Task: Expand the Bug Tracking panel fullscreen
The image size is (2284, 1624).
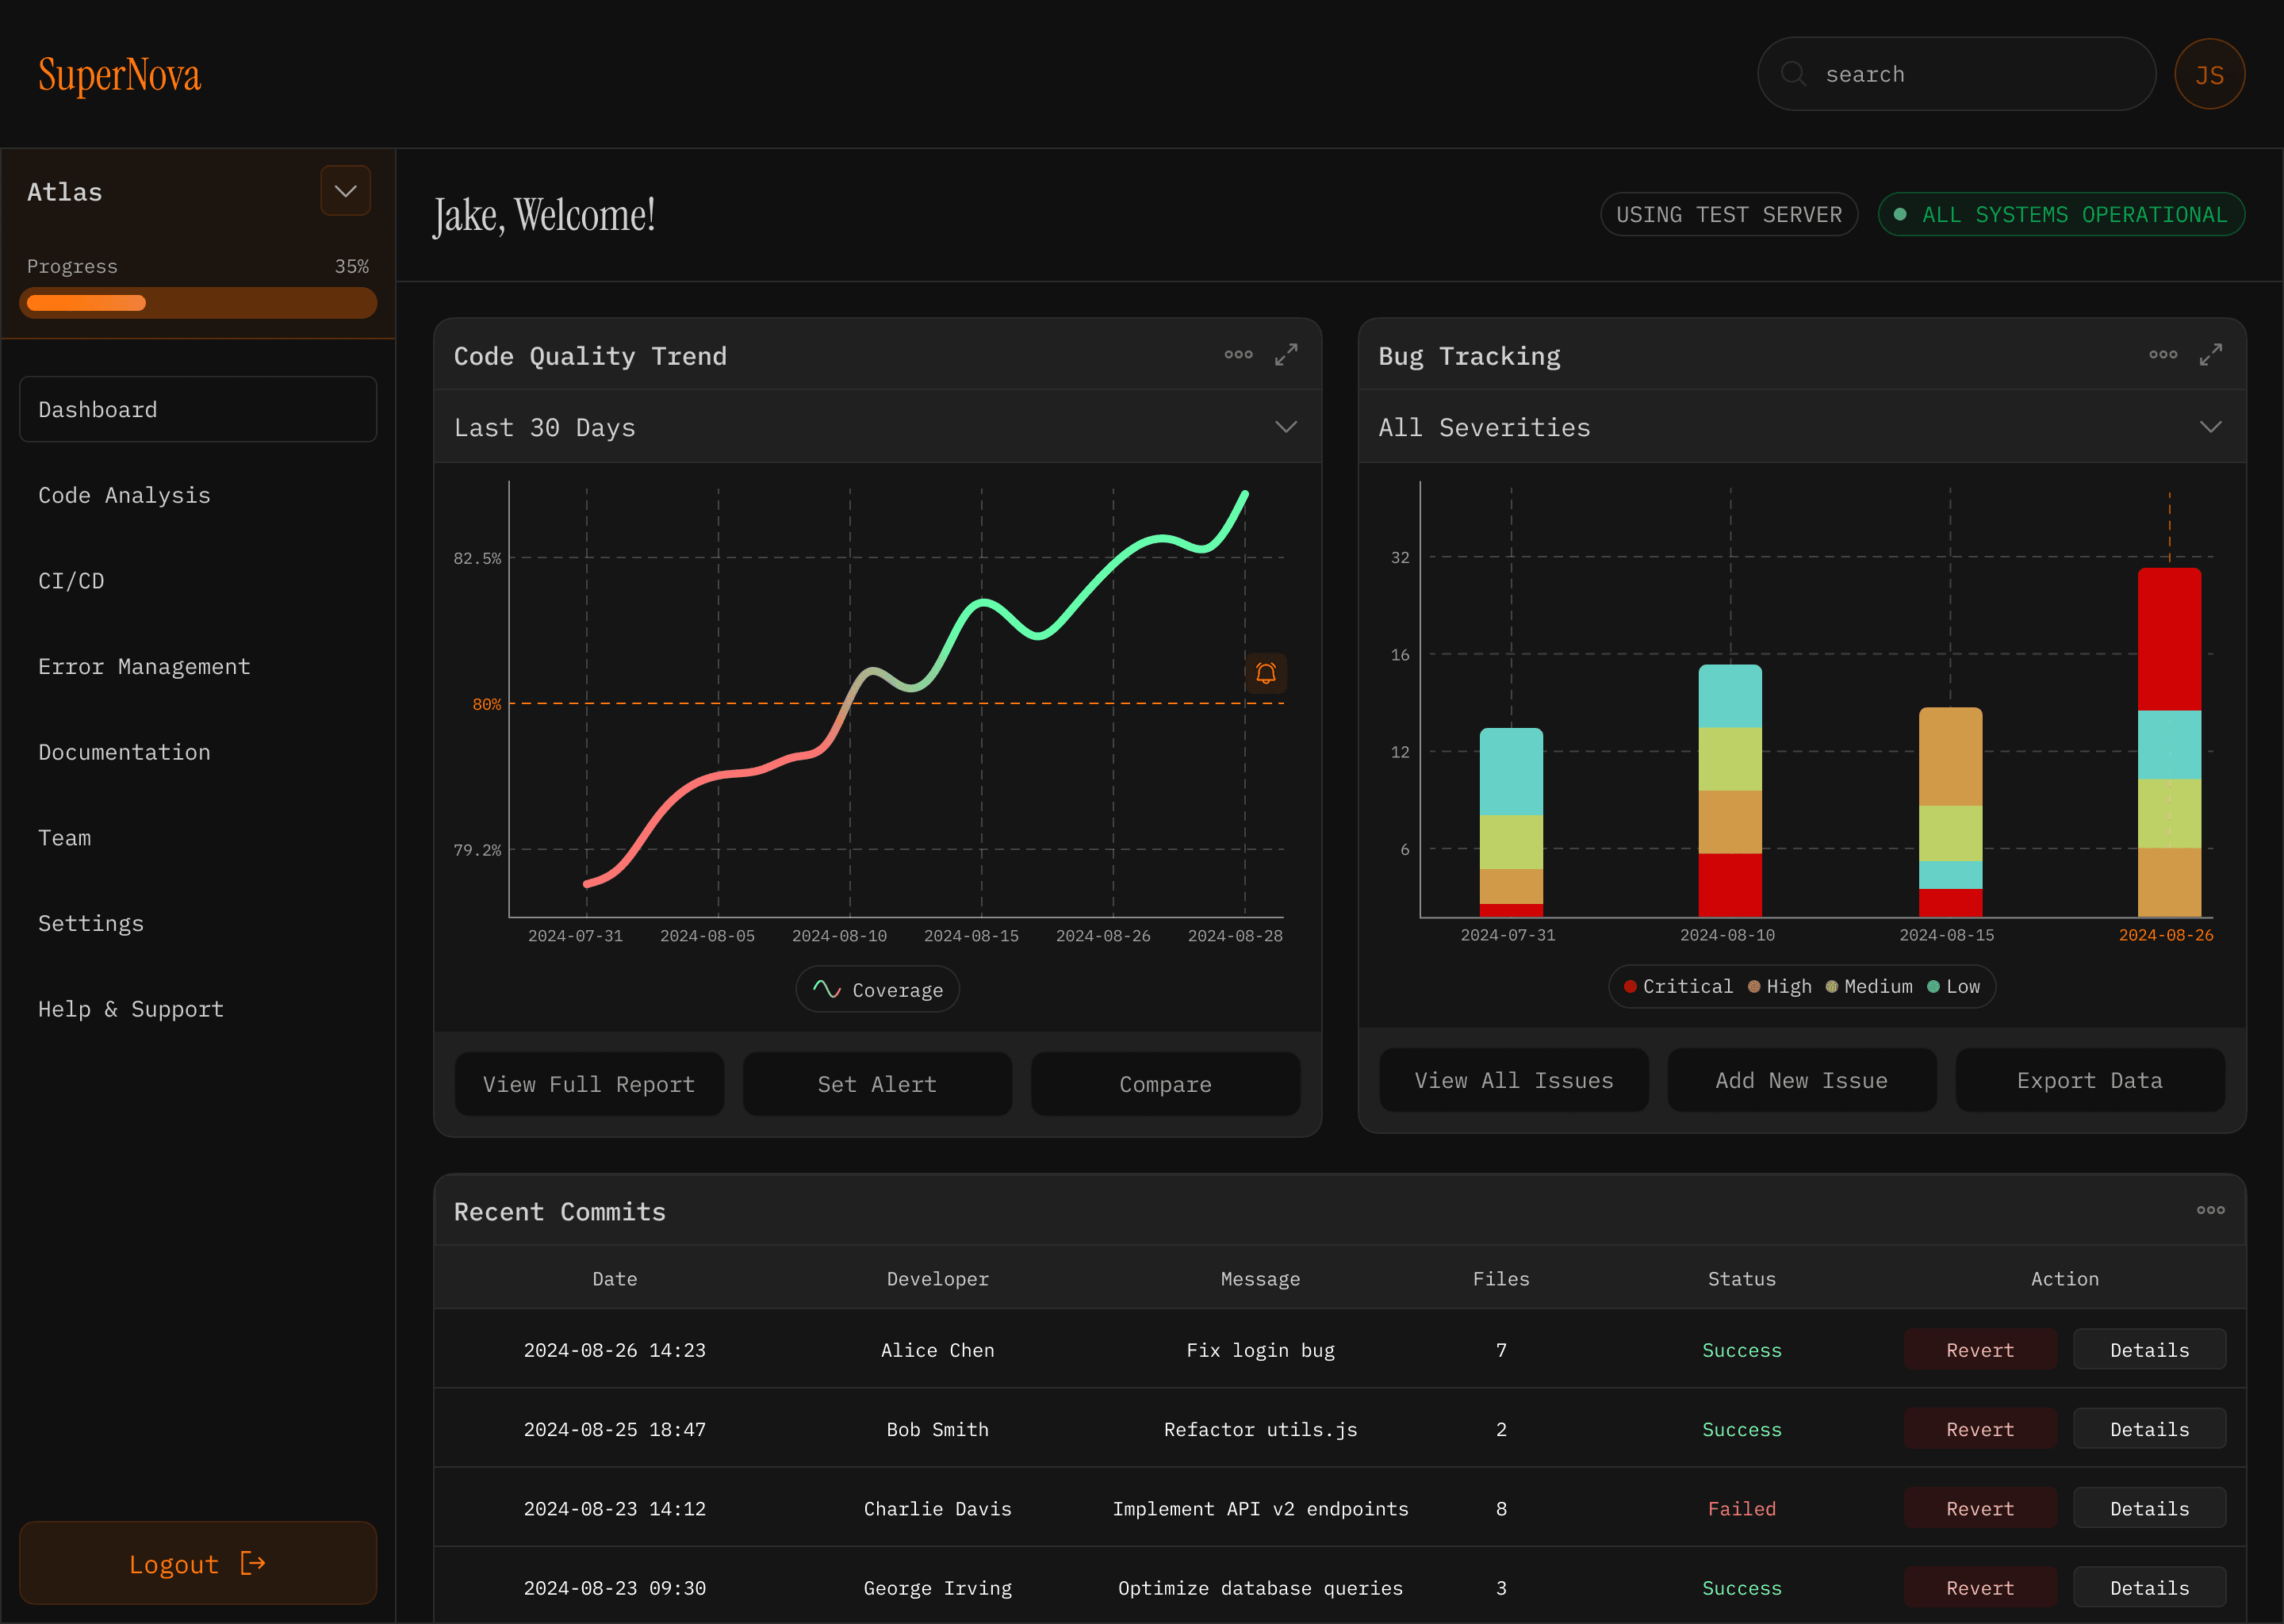Action: (x=2210, y=355)
